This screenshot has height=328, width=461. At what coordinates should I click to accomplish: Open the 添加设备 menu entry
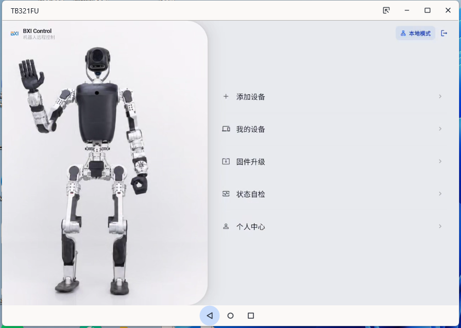(332, 96)
